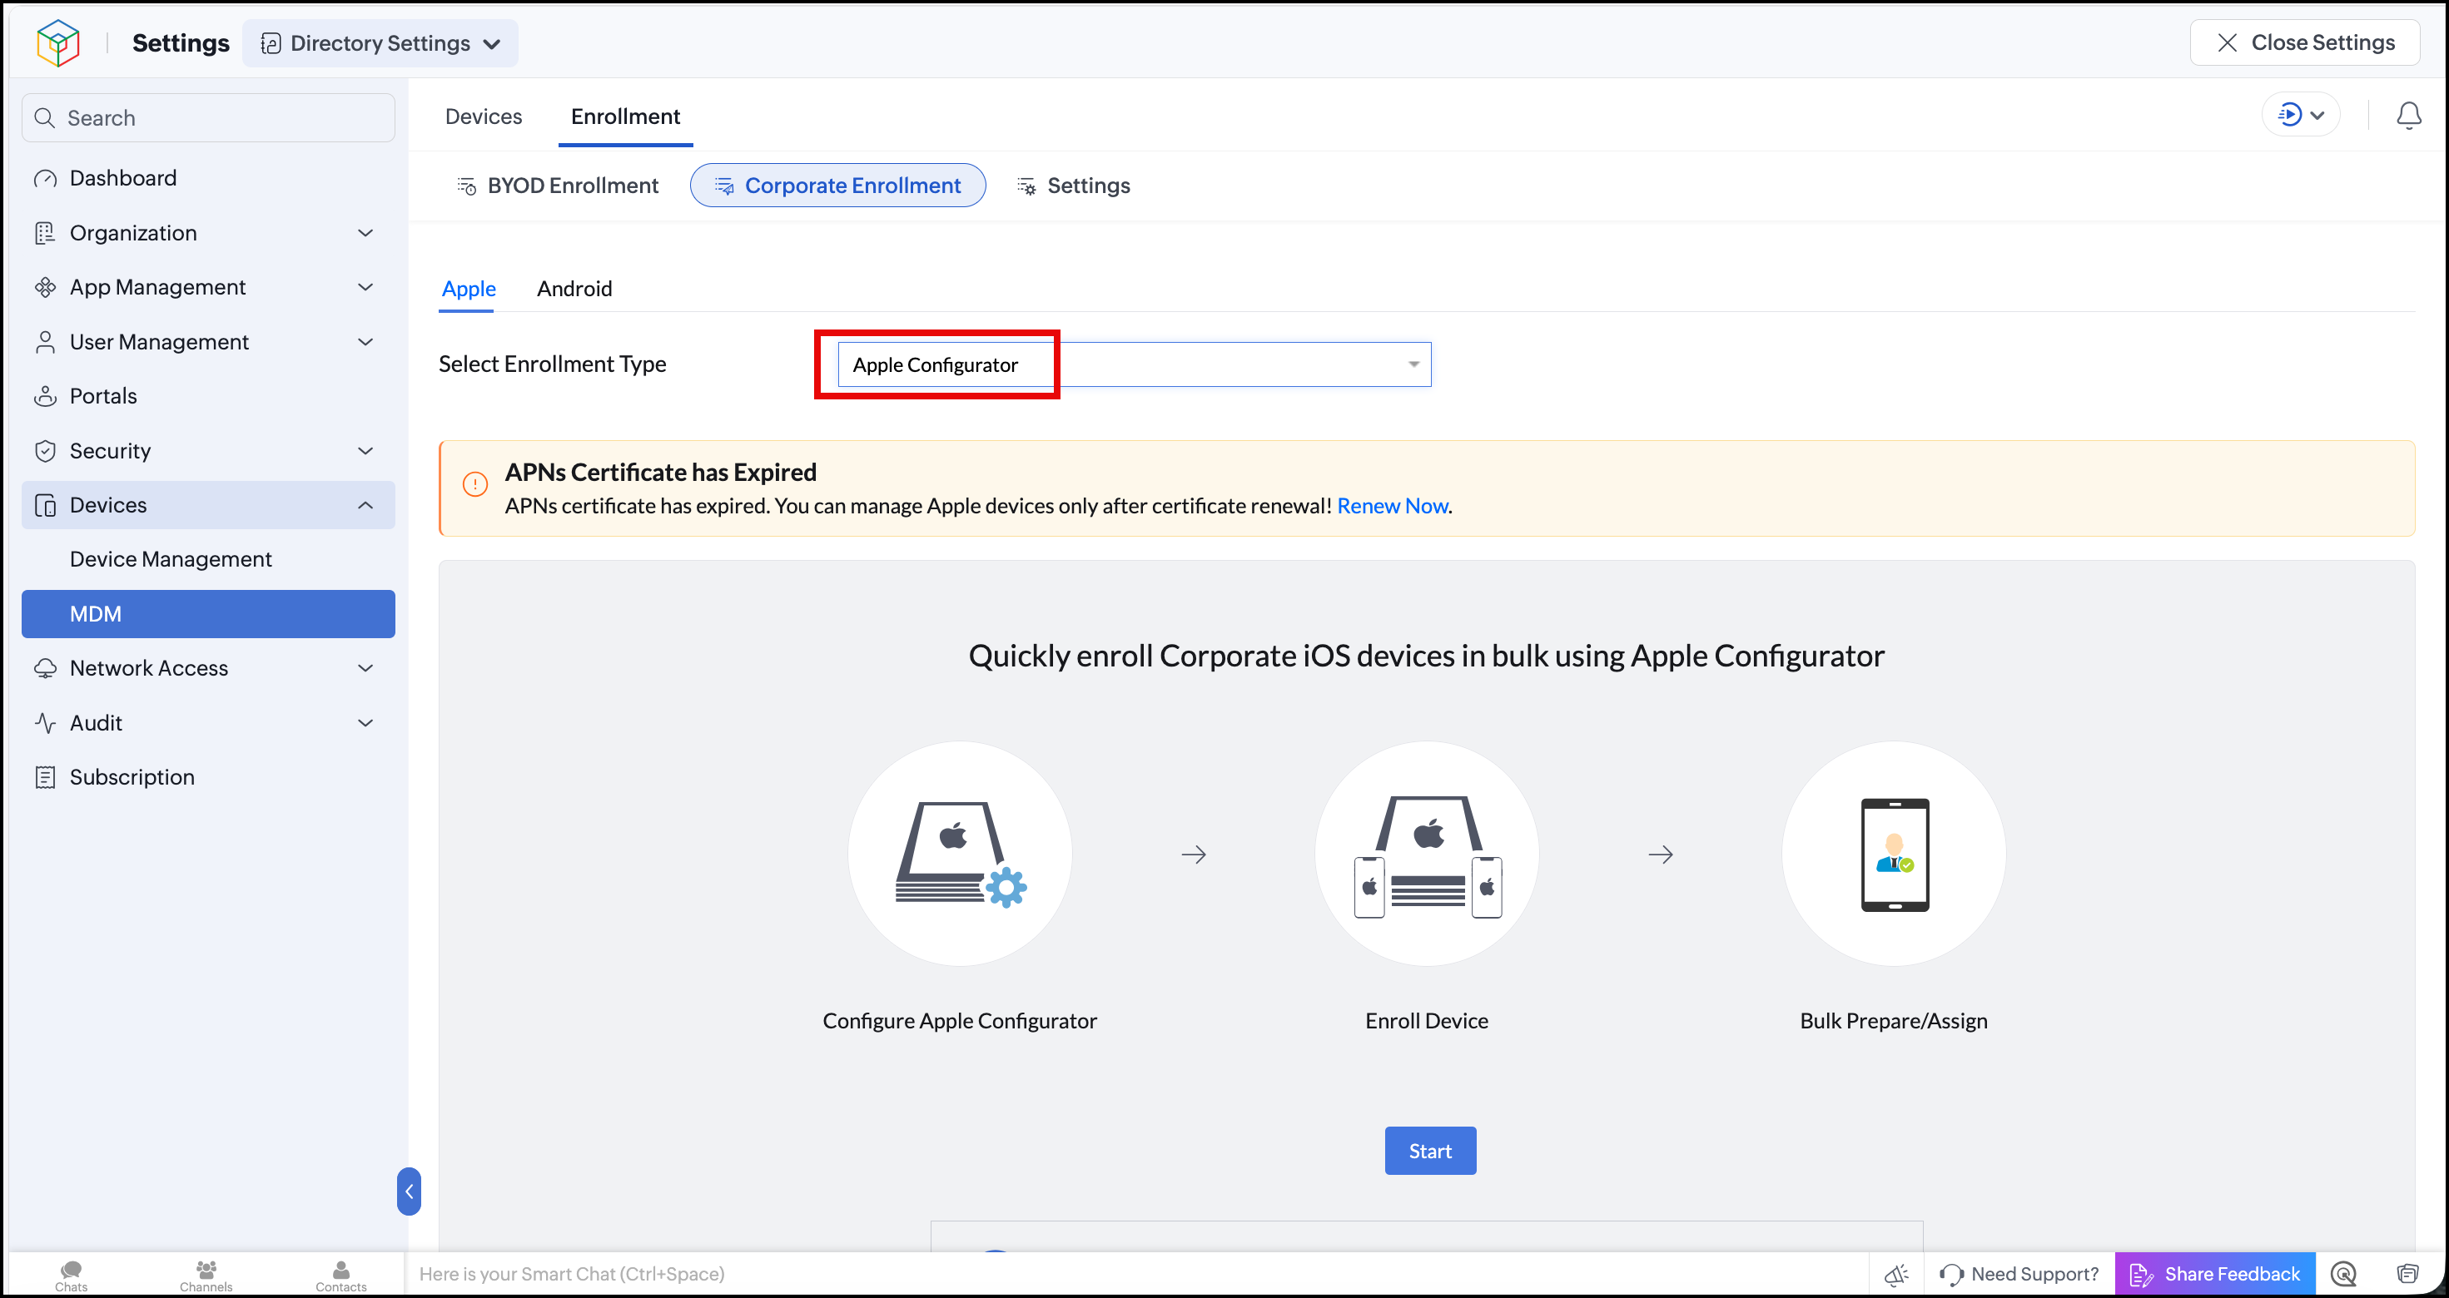Open Contacts in the bottom bar
Image resolution: width=2449 pixels, height=1298 pixels.
click(x=341, y=1276)
